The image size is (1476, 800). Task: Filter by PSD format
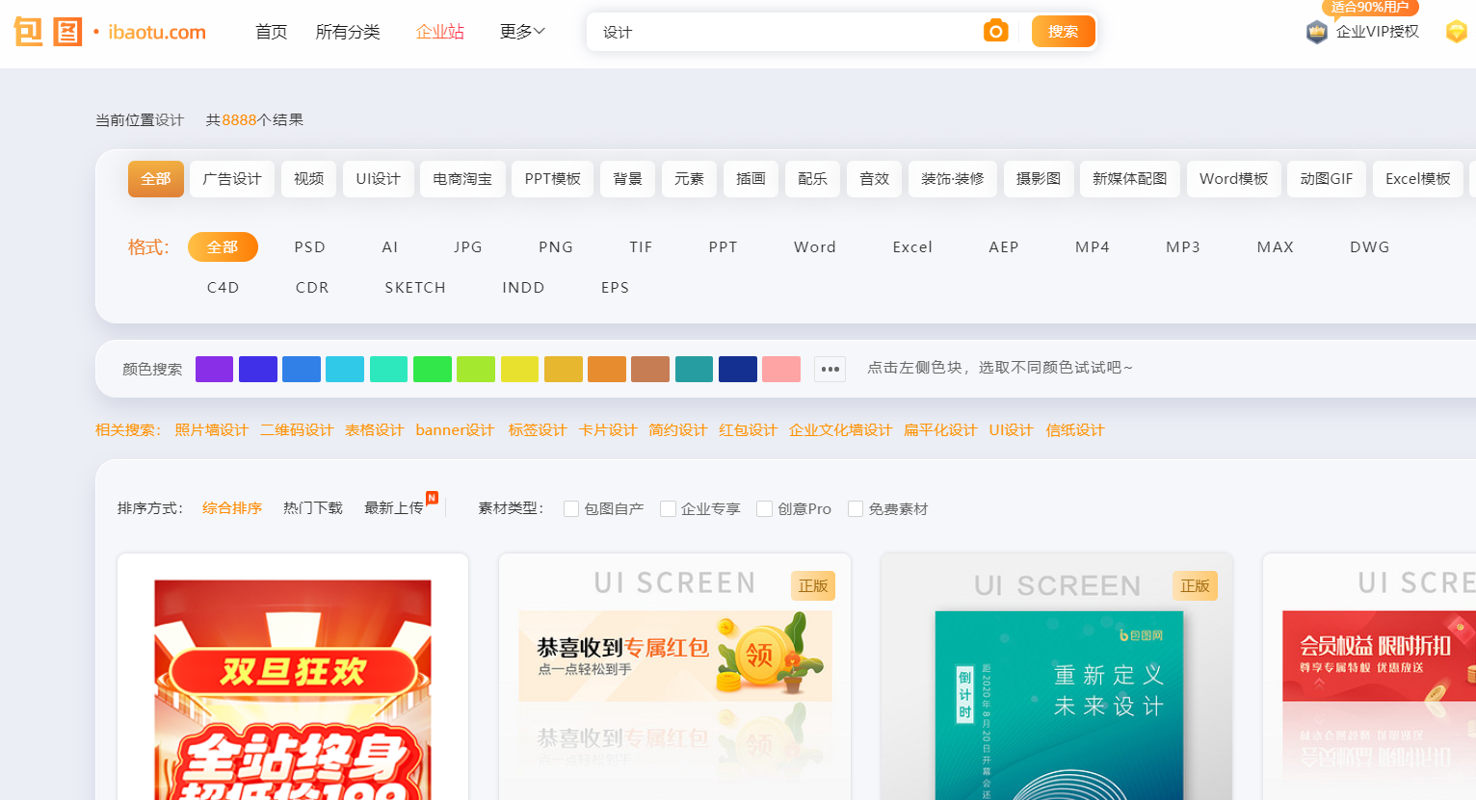pyautogui.click(x=309, y=247)
